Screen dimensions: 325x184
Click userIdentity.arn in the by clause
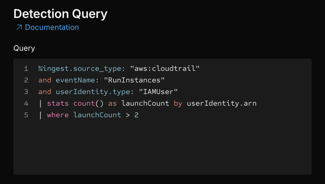pos(222,103)
